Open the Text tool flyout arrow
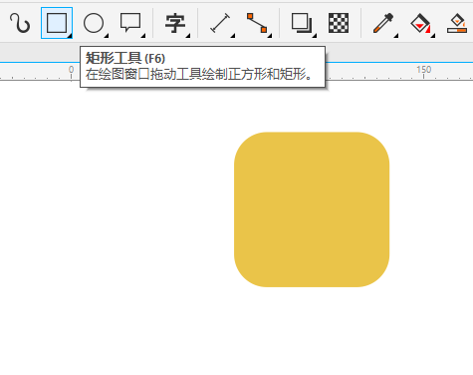The width and height of the screenshot is (473, 375). pos(188,36)
